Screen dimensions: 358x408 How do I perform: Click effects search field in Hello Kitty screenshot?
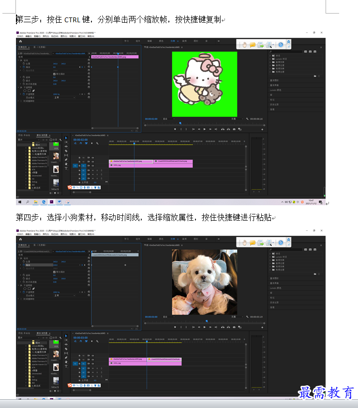(285, 51)
